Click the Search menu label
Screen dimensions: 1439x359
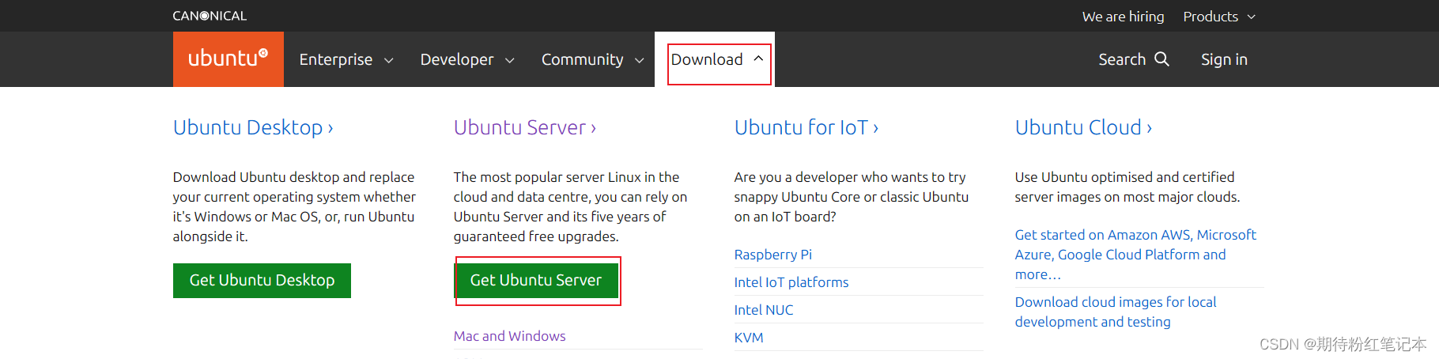coord(1121,59)
